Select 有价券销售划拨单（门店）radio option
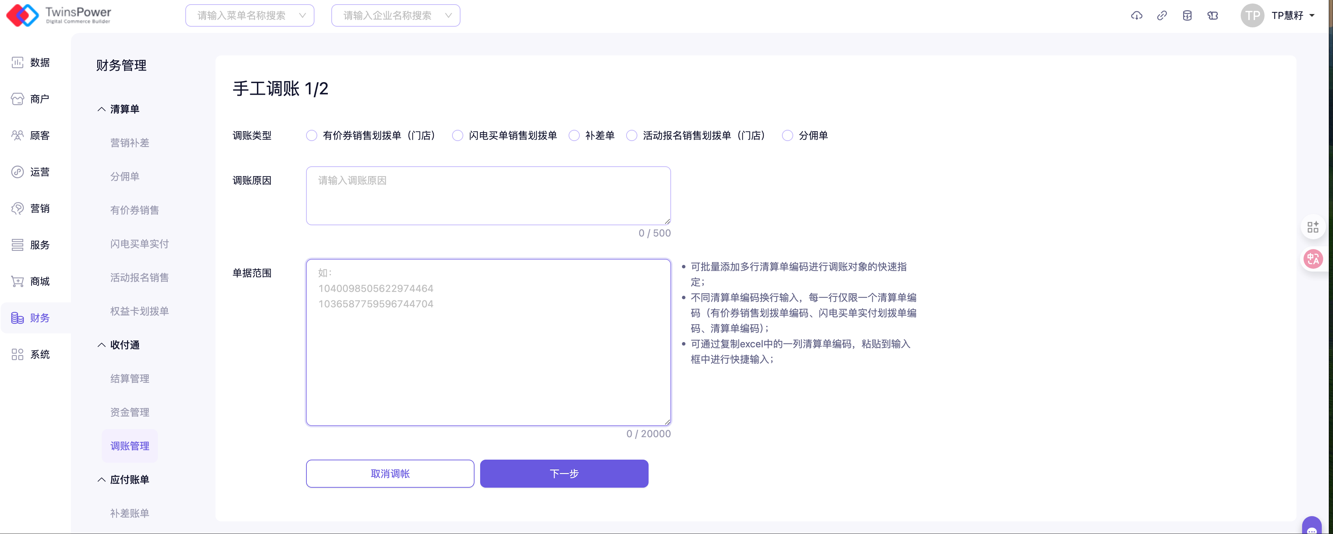The width and height of the screenshot is (1333, 534). click(312, 135)
